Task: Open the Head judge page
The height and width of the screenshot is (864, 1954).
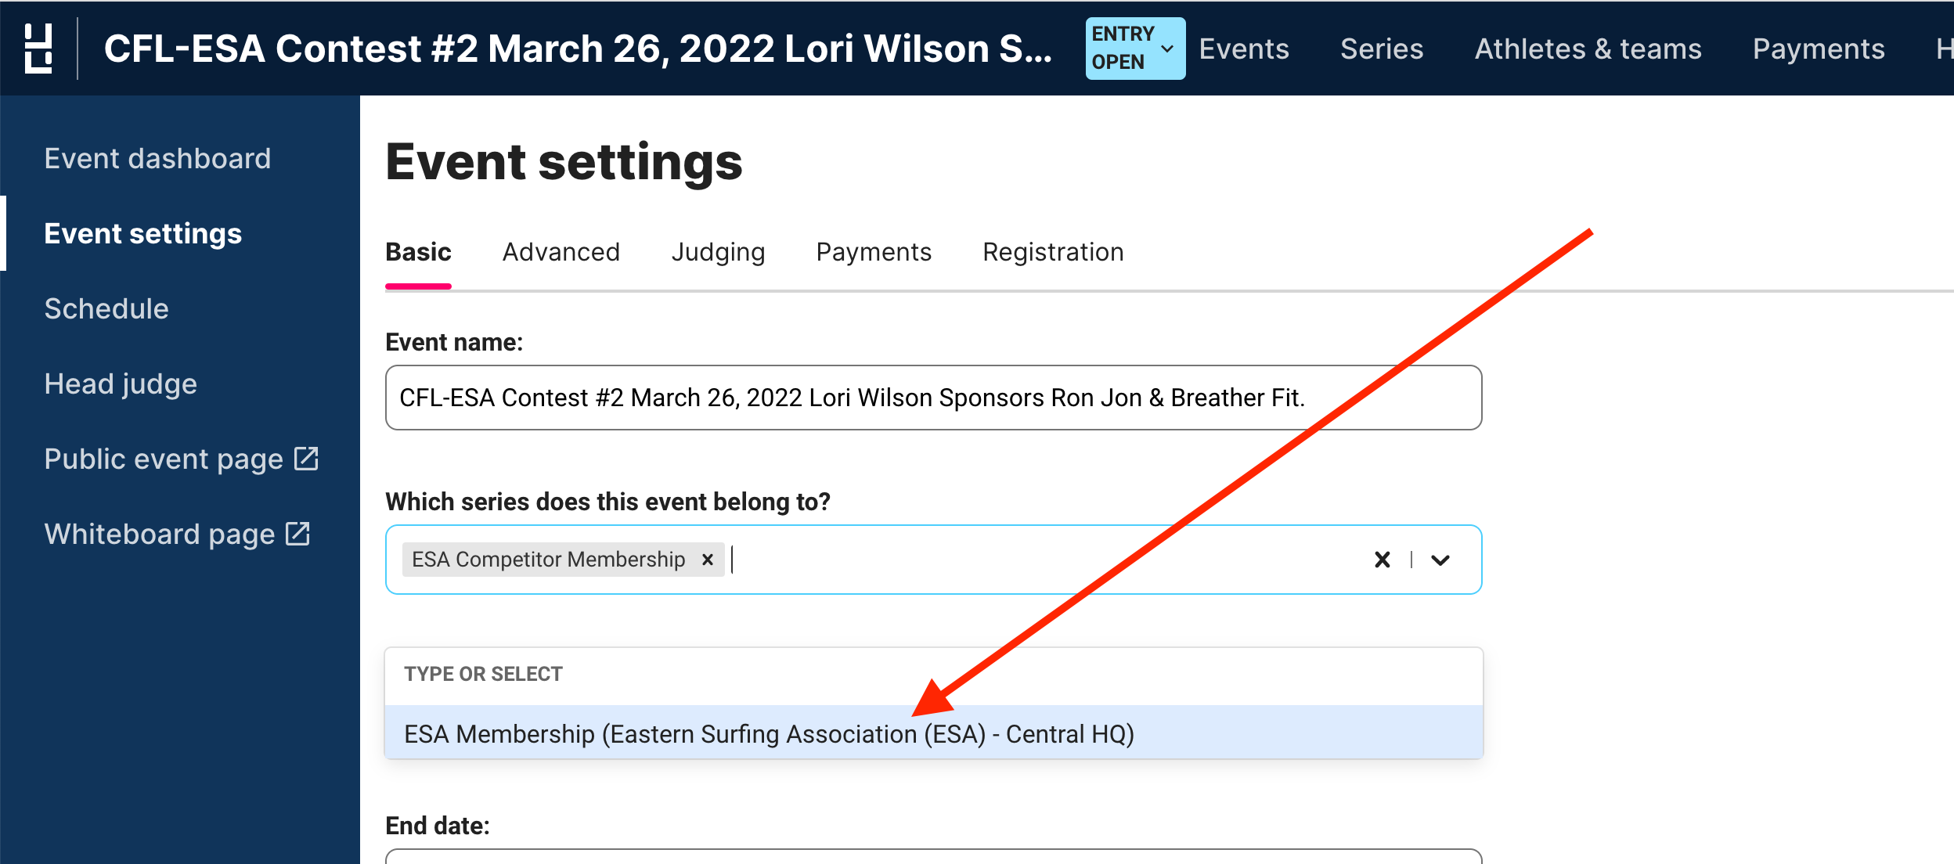Action: tap(121, 384)
